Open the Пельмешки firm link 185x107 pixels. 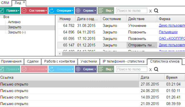click(168, 32)
